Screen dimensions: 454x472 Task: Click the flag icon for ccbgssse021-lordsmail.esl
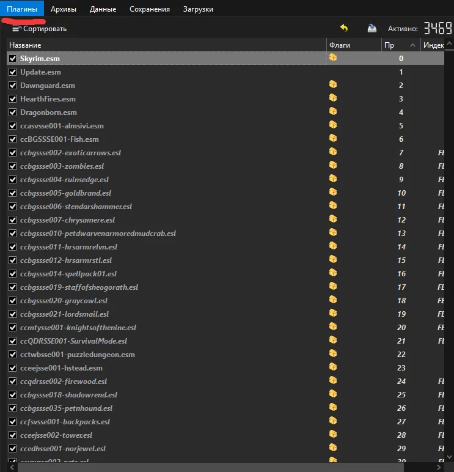pos(333,313)
